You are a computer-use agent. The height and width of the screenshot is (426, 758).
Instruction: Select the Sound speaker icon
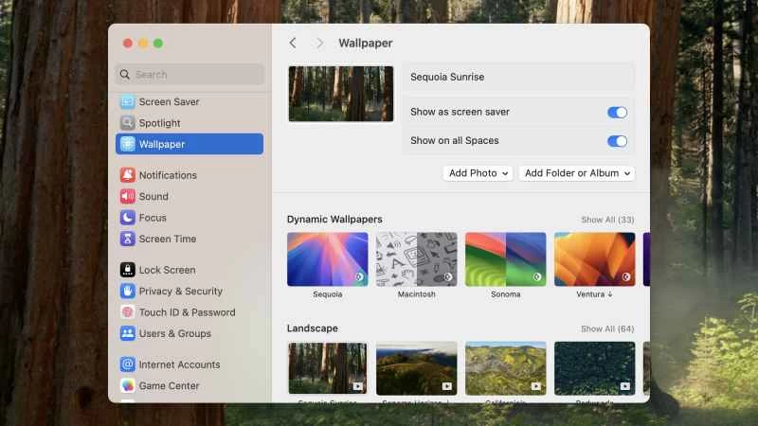[x=127, y=197]
